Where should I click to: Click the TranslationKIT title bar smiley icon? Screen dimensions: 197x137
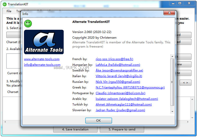[5, 4]
